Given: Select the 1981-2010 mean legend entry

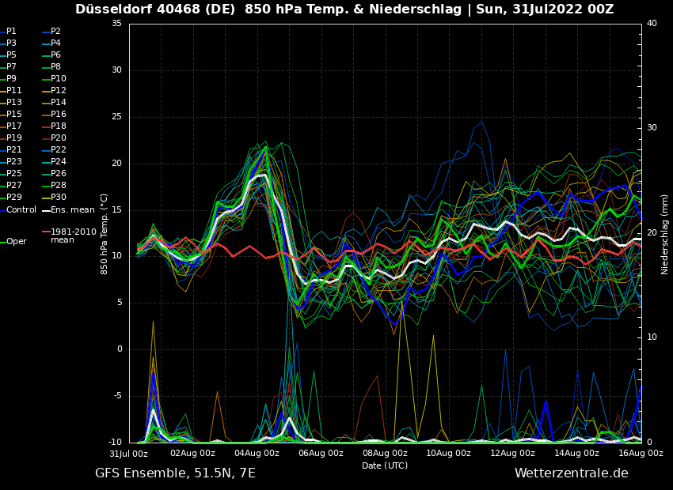Looking at the screenshot, I should click(x=73, y=236).
